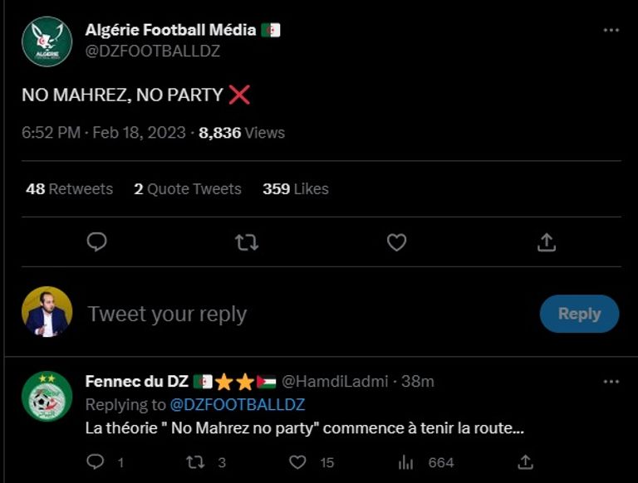Click the @HamdiLadmi handle

[x=335, y=382]
